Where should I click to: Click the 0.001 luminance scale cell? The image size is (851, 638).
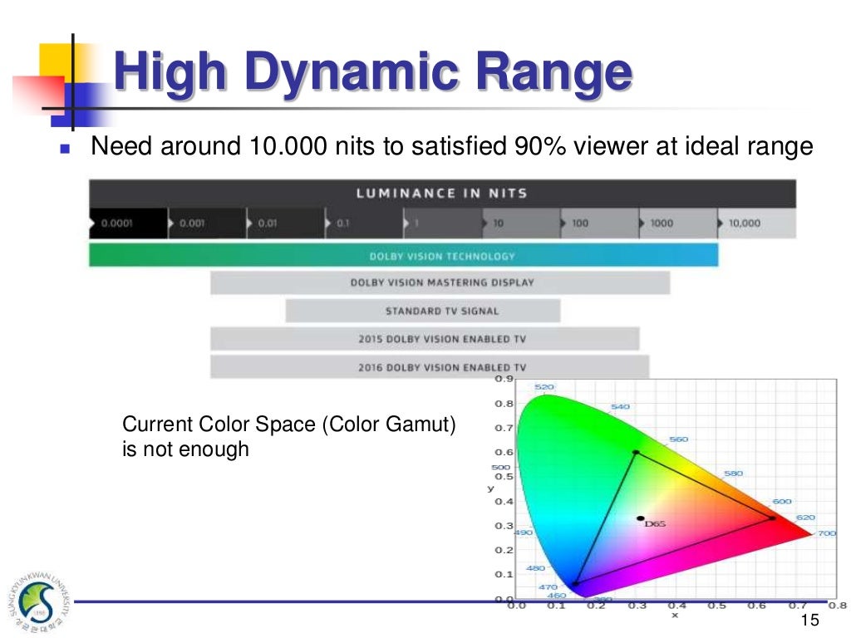point(207,223)
